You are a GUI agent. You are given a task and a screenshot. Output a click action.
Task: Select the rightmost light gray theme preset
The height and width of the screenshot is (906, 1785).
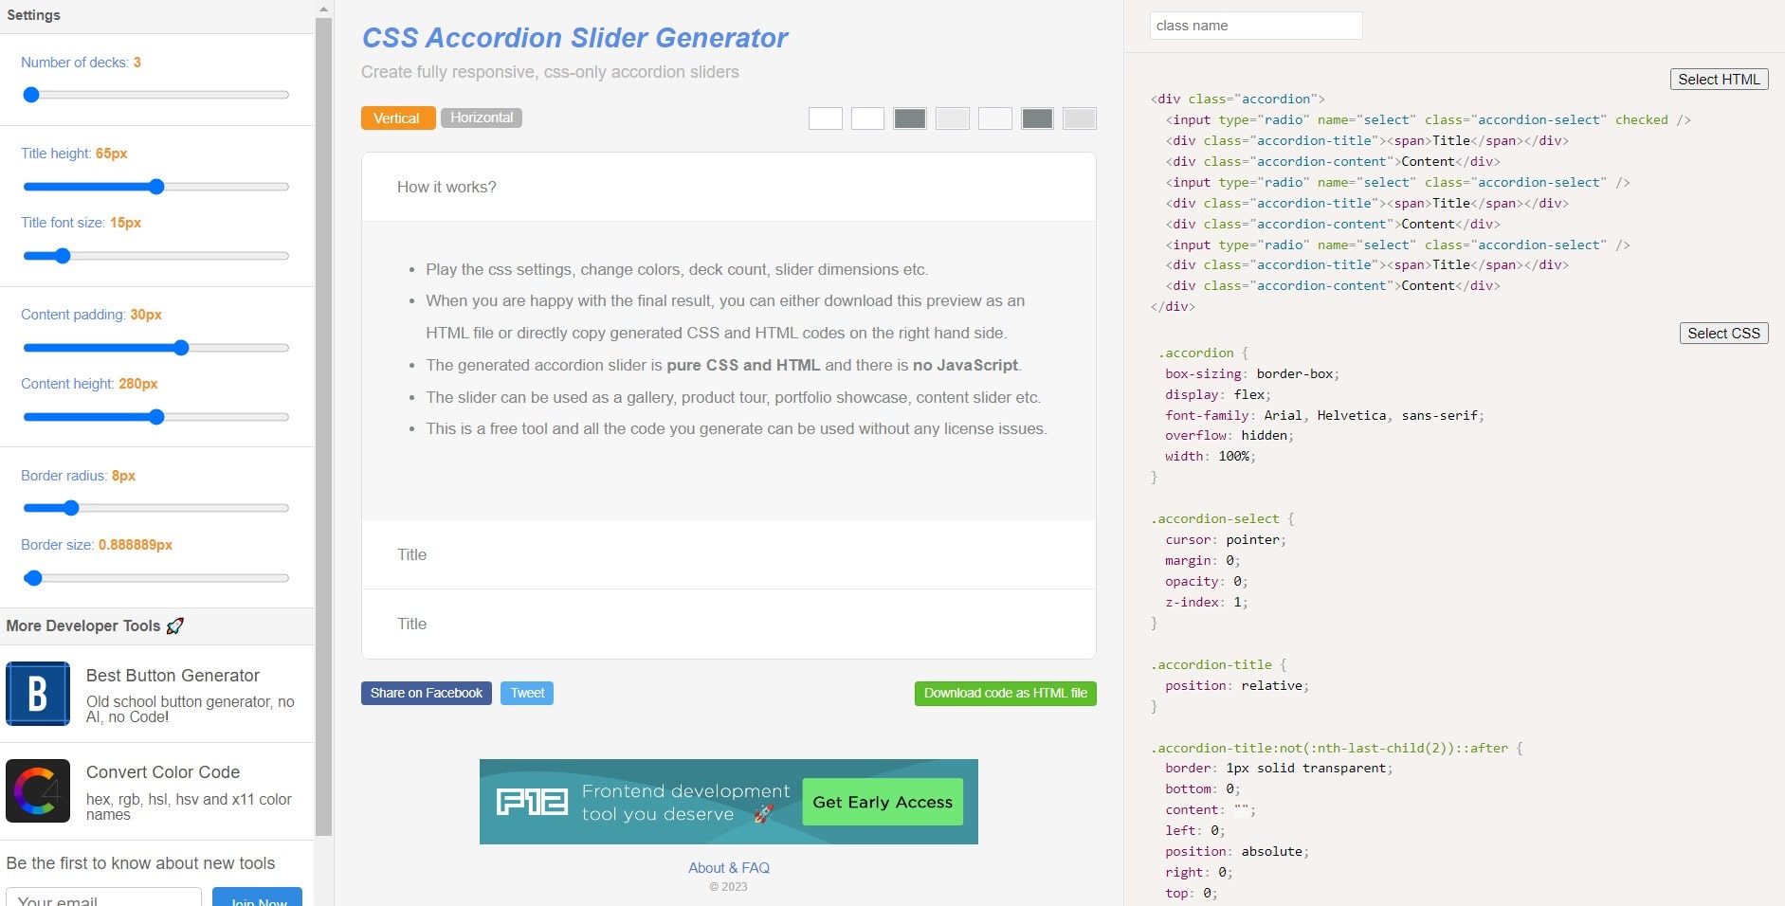click(x=1079, y=118)
